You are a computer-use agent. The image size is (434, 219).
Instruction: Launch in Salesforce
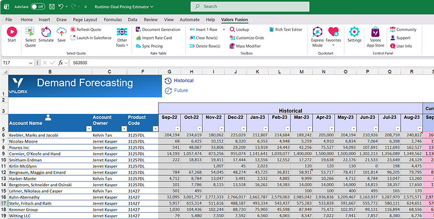point(91,38)
